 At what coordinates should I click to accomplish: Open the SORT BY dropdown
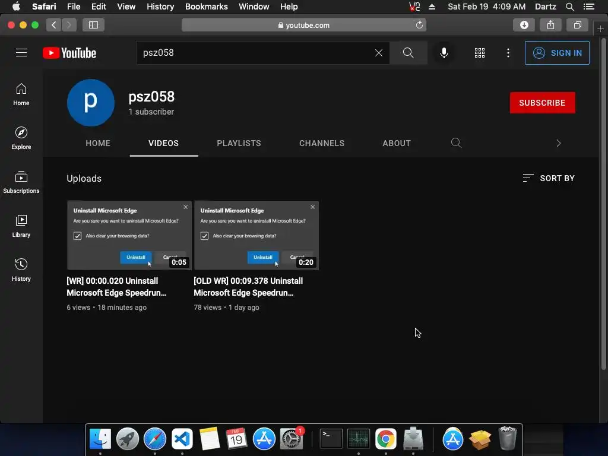[549, 178]
